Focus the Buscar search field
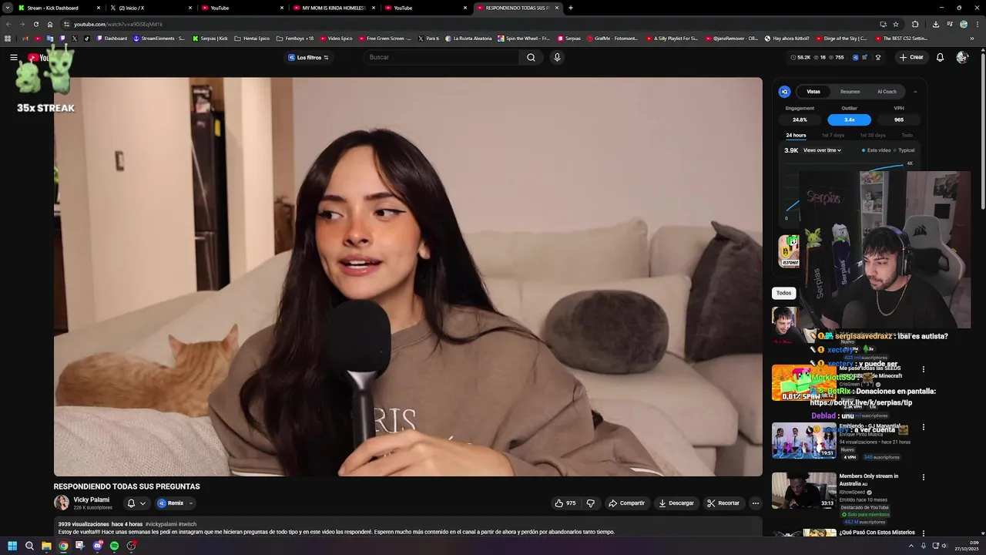This screenshot has width=986, height=555. tap(441, 57)
